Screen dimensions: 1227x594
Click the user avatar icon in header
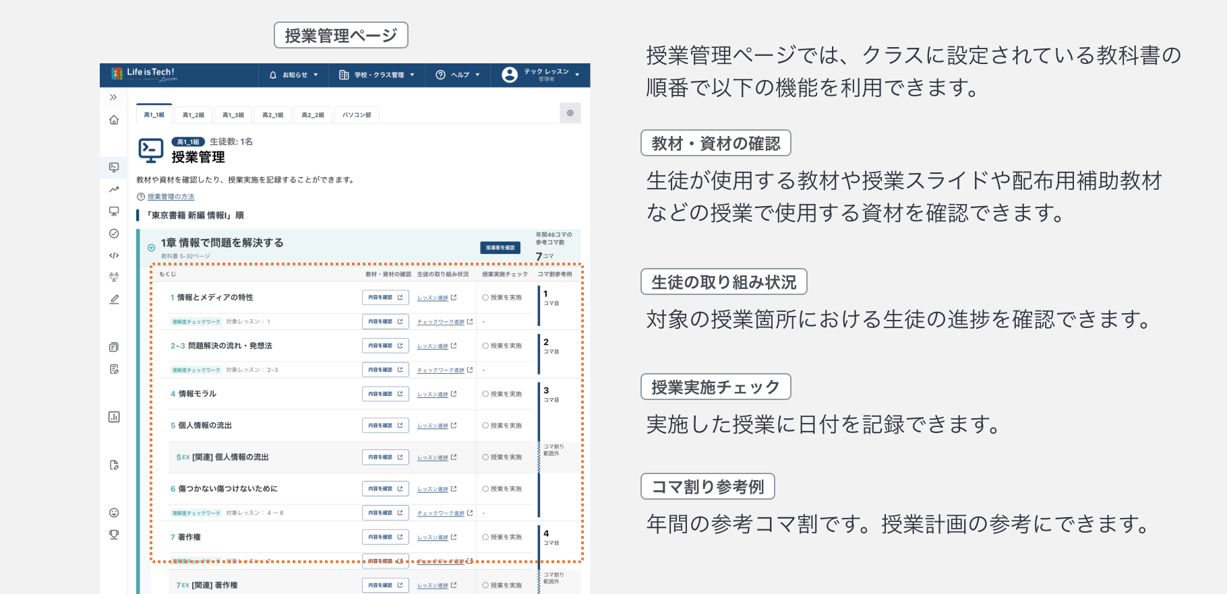click(x=510, y=75)
